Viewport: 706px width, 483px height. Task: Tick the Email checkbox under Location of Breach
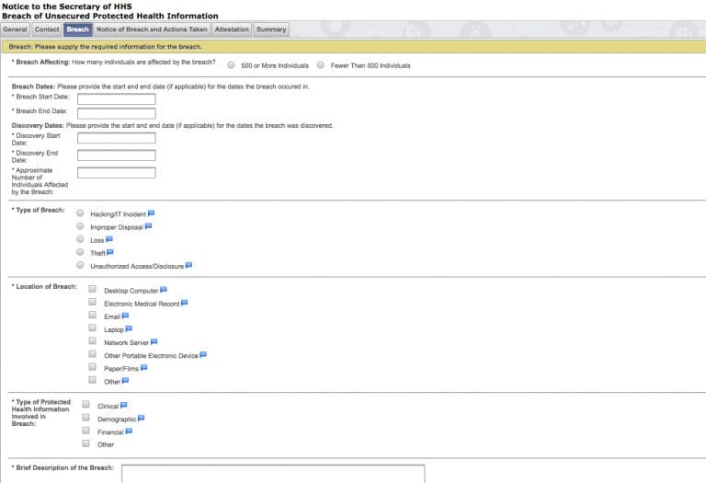93,316
